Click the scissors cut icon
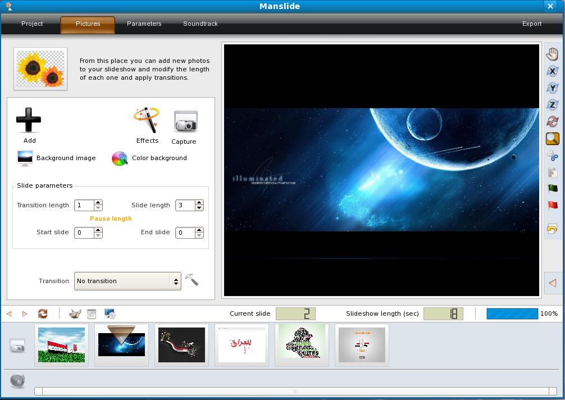 [552, 156]
